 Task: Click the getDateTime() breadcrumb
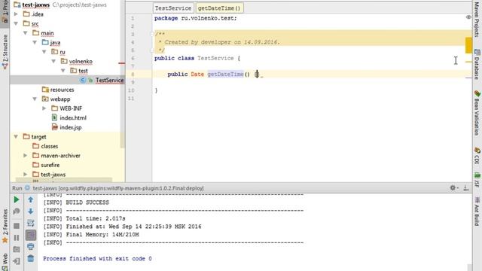pyautogui.click(x=219, y=8)
